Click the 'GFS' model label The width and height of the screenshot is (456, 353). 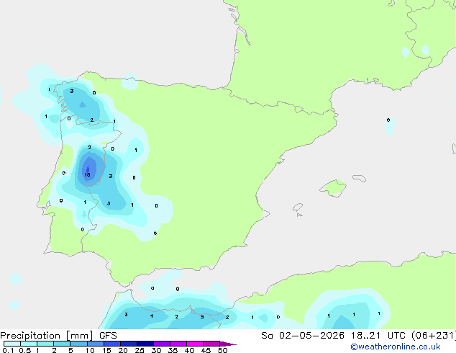coord(108,336)
